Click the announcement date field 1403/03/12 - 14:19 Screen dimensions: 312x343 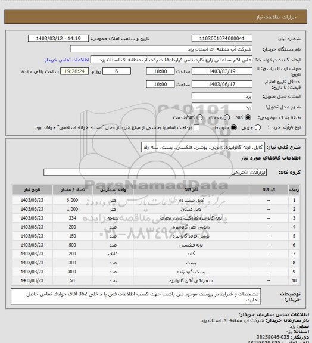(x=58, y=39)
